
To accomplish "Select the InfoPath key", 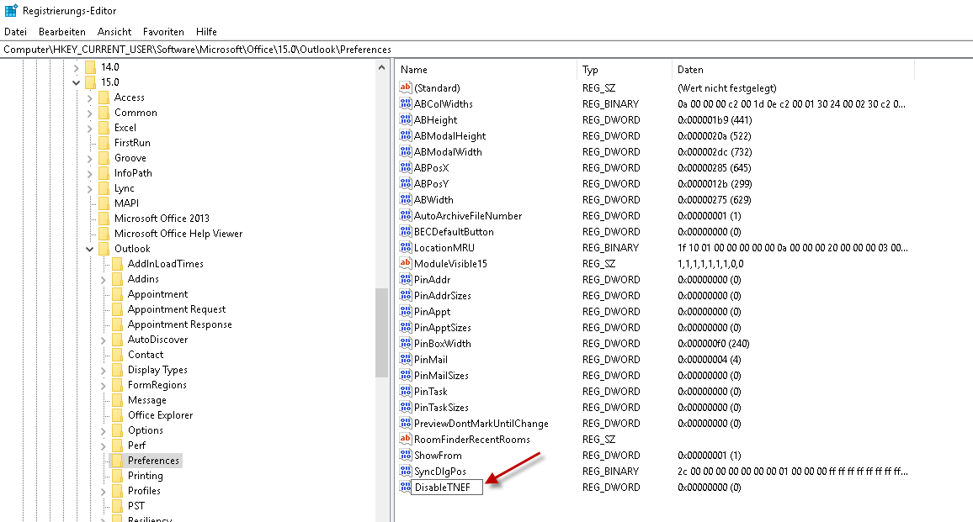I will coord(133,173).
